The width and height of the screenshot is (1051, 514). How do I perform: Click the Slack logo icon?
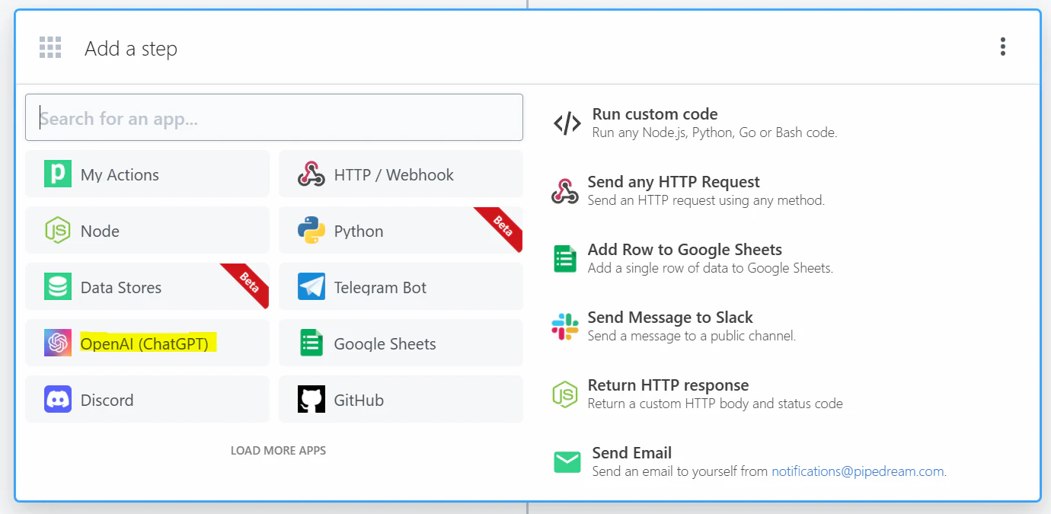[x=565, y=327]
